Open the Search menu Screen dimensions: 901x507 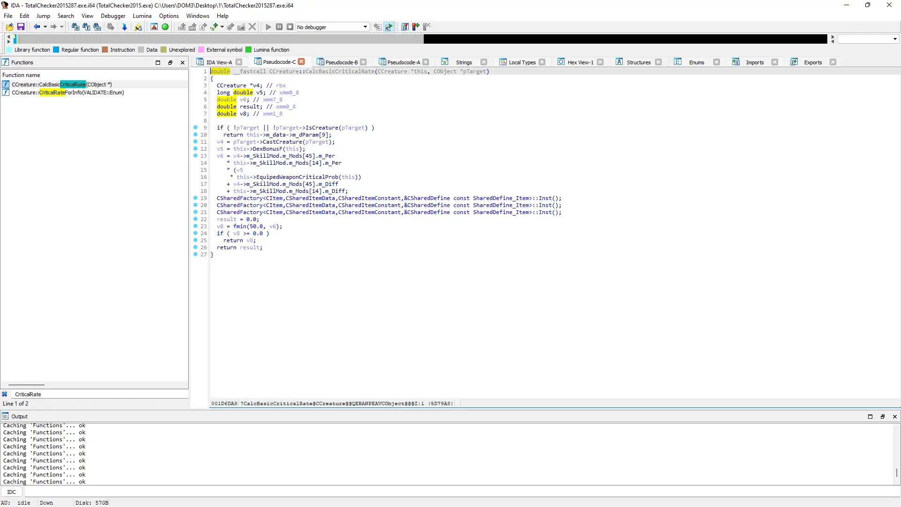(x=66, y=15)
